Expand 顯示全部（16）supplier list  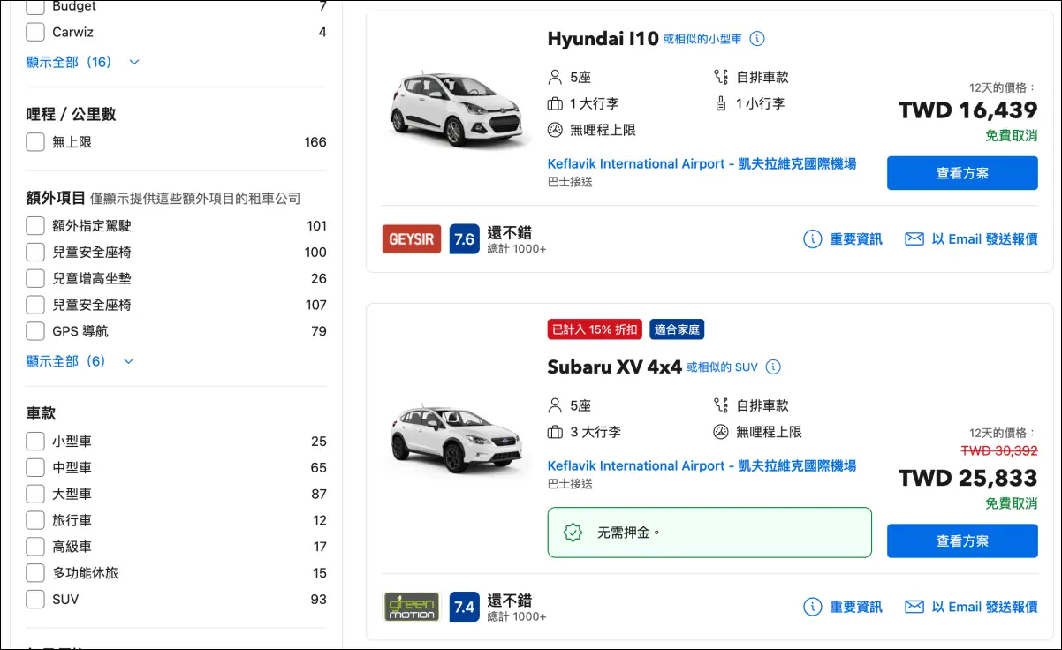pos(82,62)
